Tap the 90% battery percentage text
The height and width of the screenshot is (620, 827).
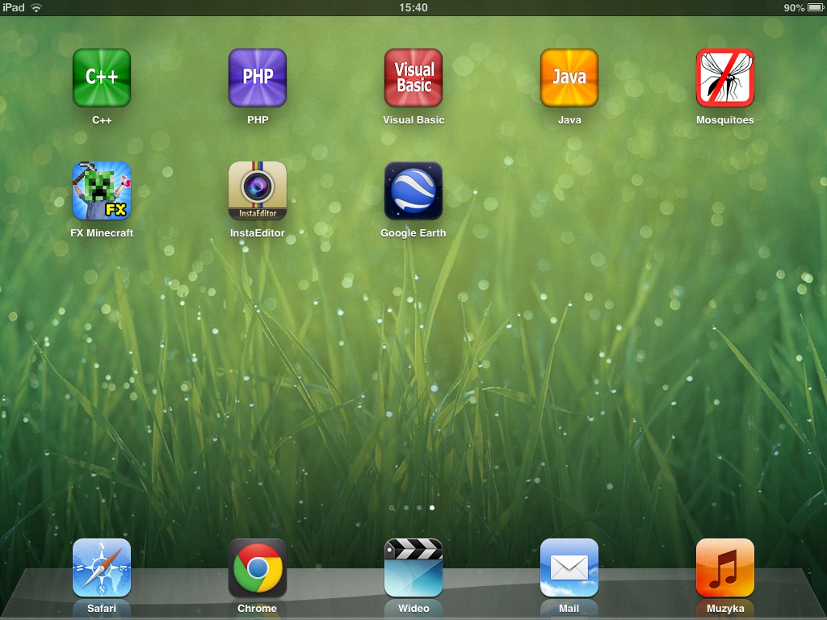tap(794, 8)
